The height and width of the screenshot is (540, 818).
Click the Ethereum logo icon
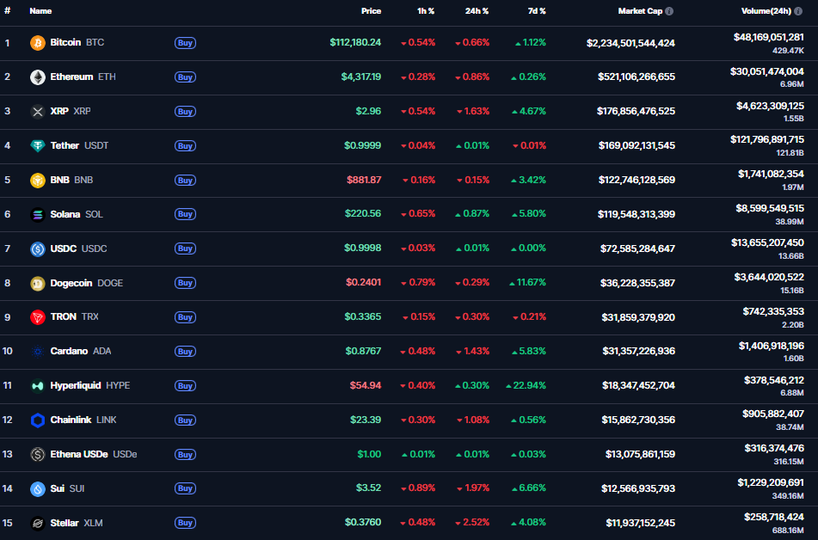pos(38,77)
